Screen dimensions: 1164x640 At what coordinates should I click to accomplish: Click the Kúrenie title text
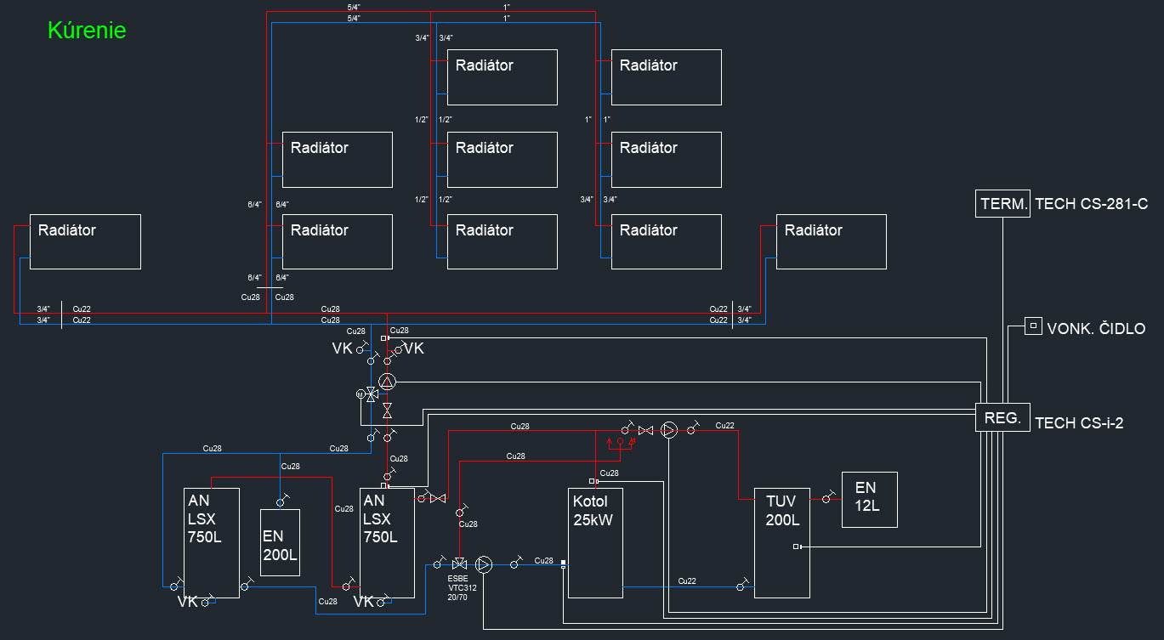click(x=87, y=31)
